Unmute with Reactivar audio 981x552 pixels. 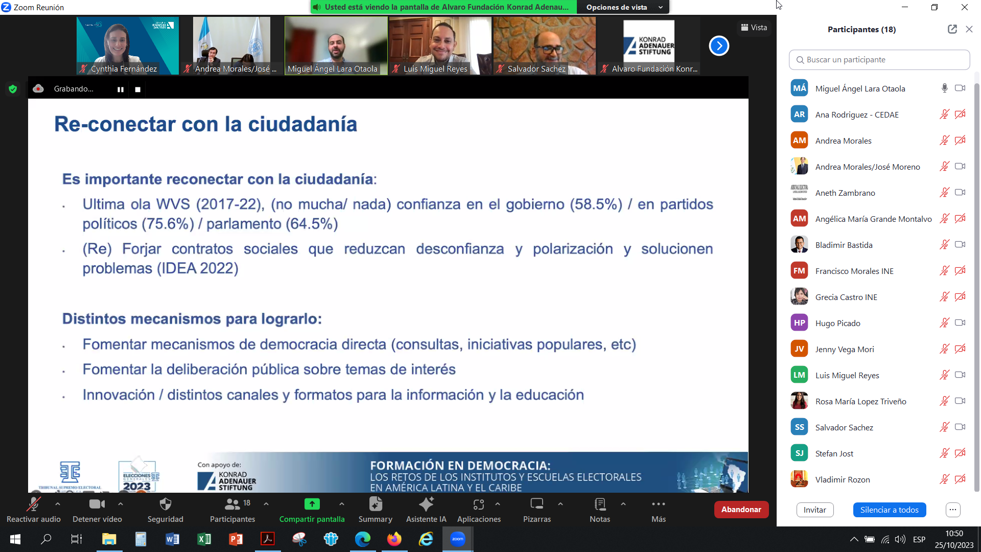33,504
